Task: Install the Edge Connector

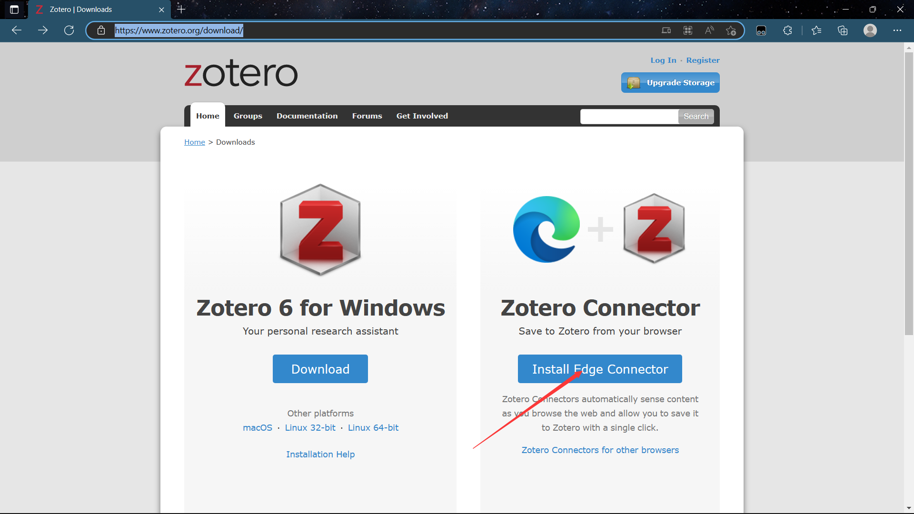Action: pyautogui.click(x=600, y=368)
